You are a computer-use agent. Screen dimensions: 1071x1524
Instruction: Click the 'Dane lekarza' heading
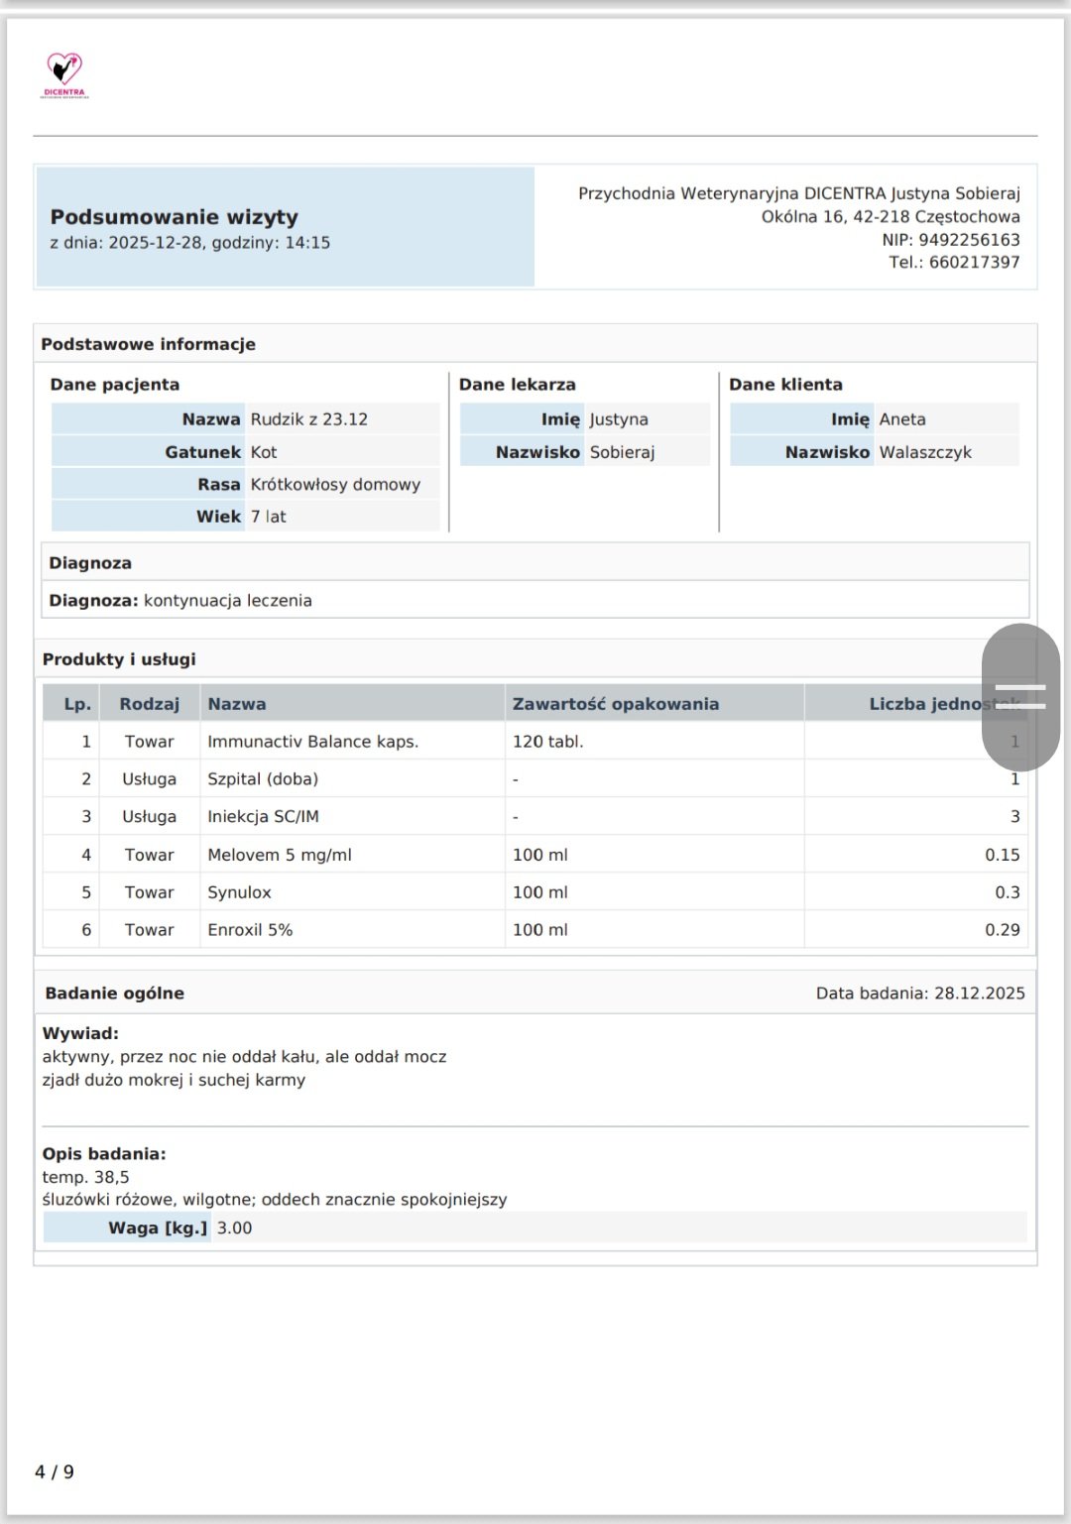pyautogui.click(x=518, y=385)
